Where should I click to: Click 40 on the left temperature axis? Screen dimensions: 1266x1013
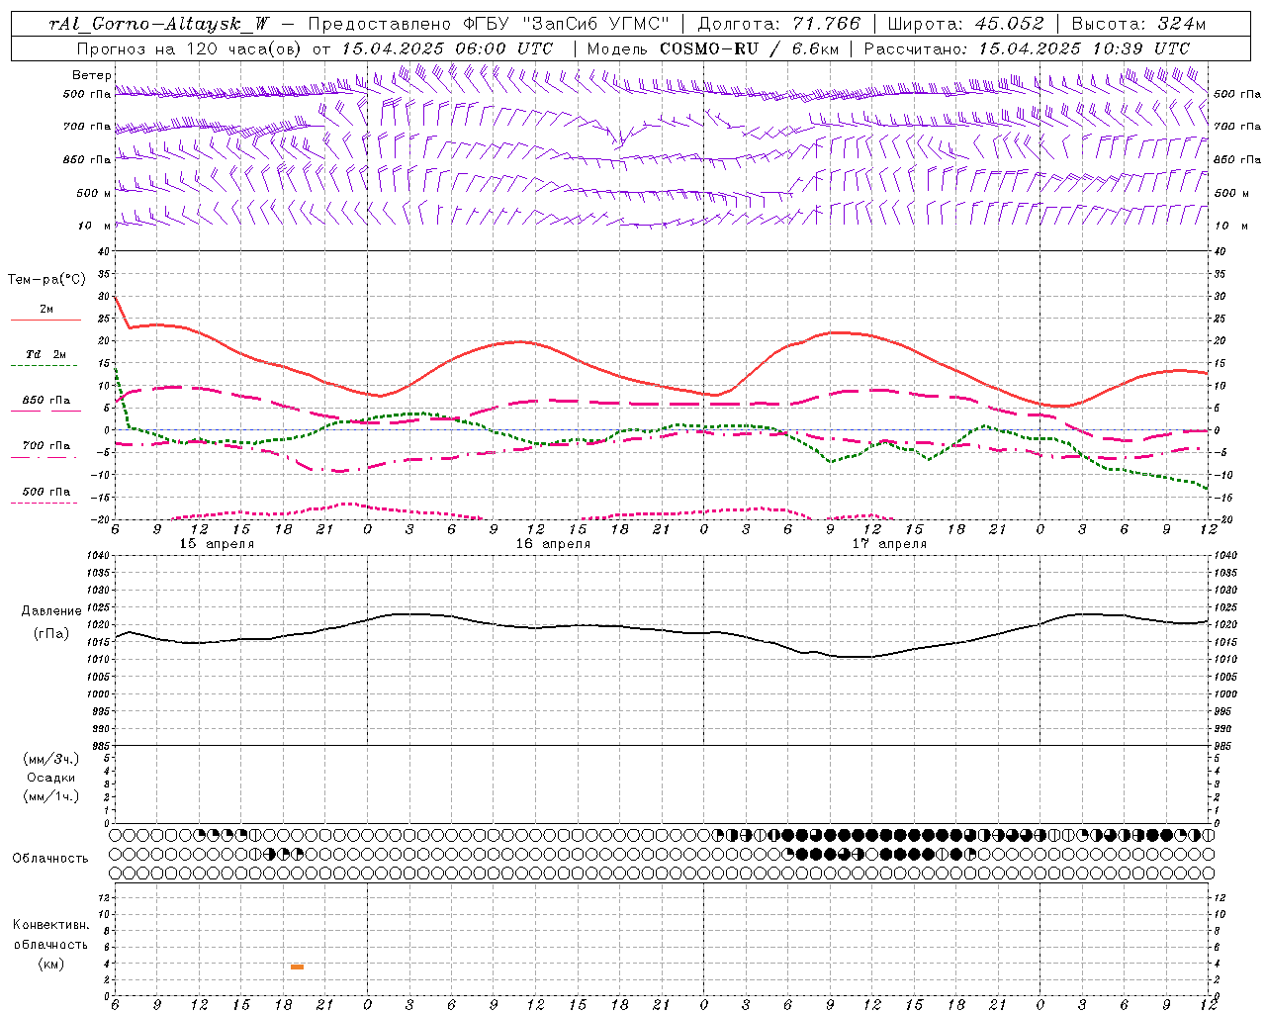pos(106,251)
